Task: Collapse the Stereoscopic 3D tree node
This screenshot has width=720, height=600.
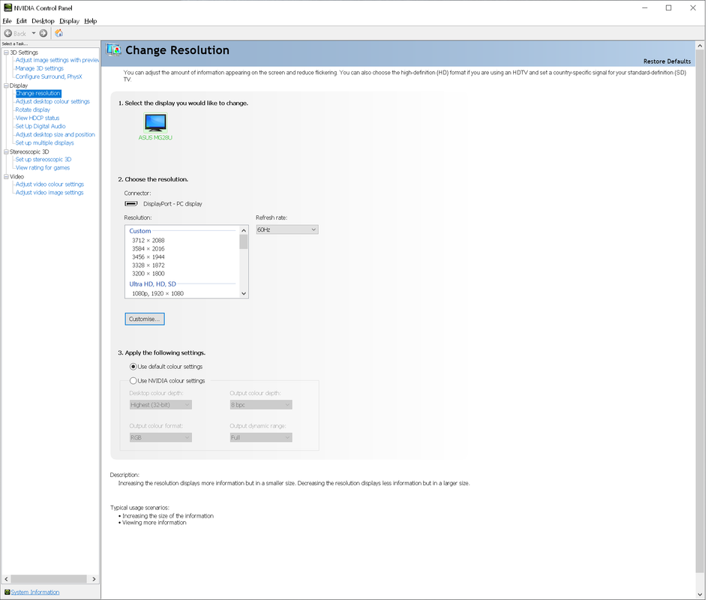Action: 7,151
